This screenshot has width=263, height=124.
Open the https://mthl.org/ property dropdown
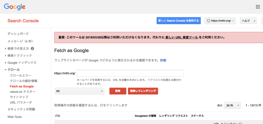click(220, 21)
